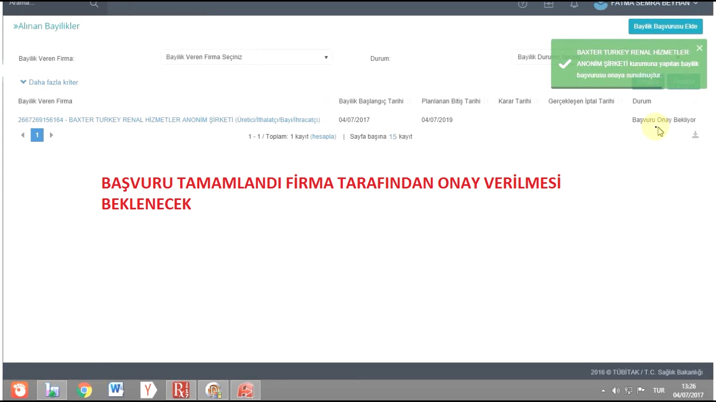The image size is (716, 402).
Task: Change the 15 records per page value
Action: (x=393, y=137)
